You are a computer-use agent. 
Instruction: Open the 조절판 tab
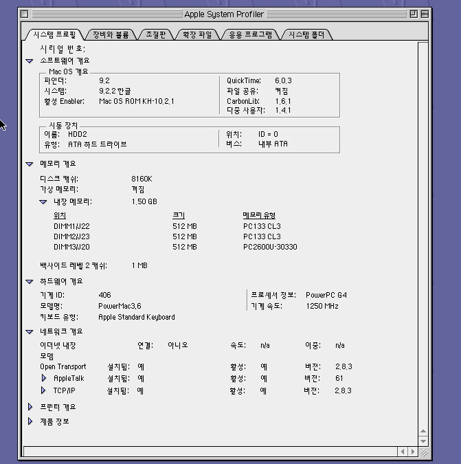click(155, 34)
